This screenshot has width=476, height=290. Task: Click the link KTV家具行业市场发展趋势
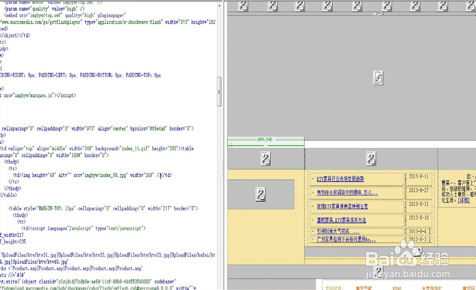point(340,179)
